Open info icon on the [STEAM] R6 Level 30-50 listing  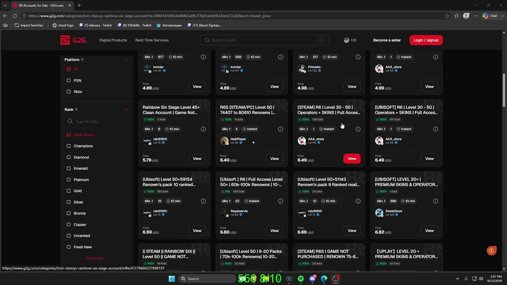pyautogui.click(x=358, y=129)
